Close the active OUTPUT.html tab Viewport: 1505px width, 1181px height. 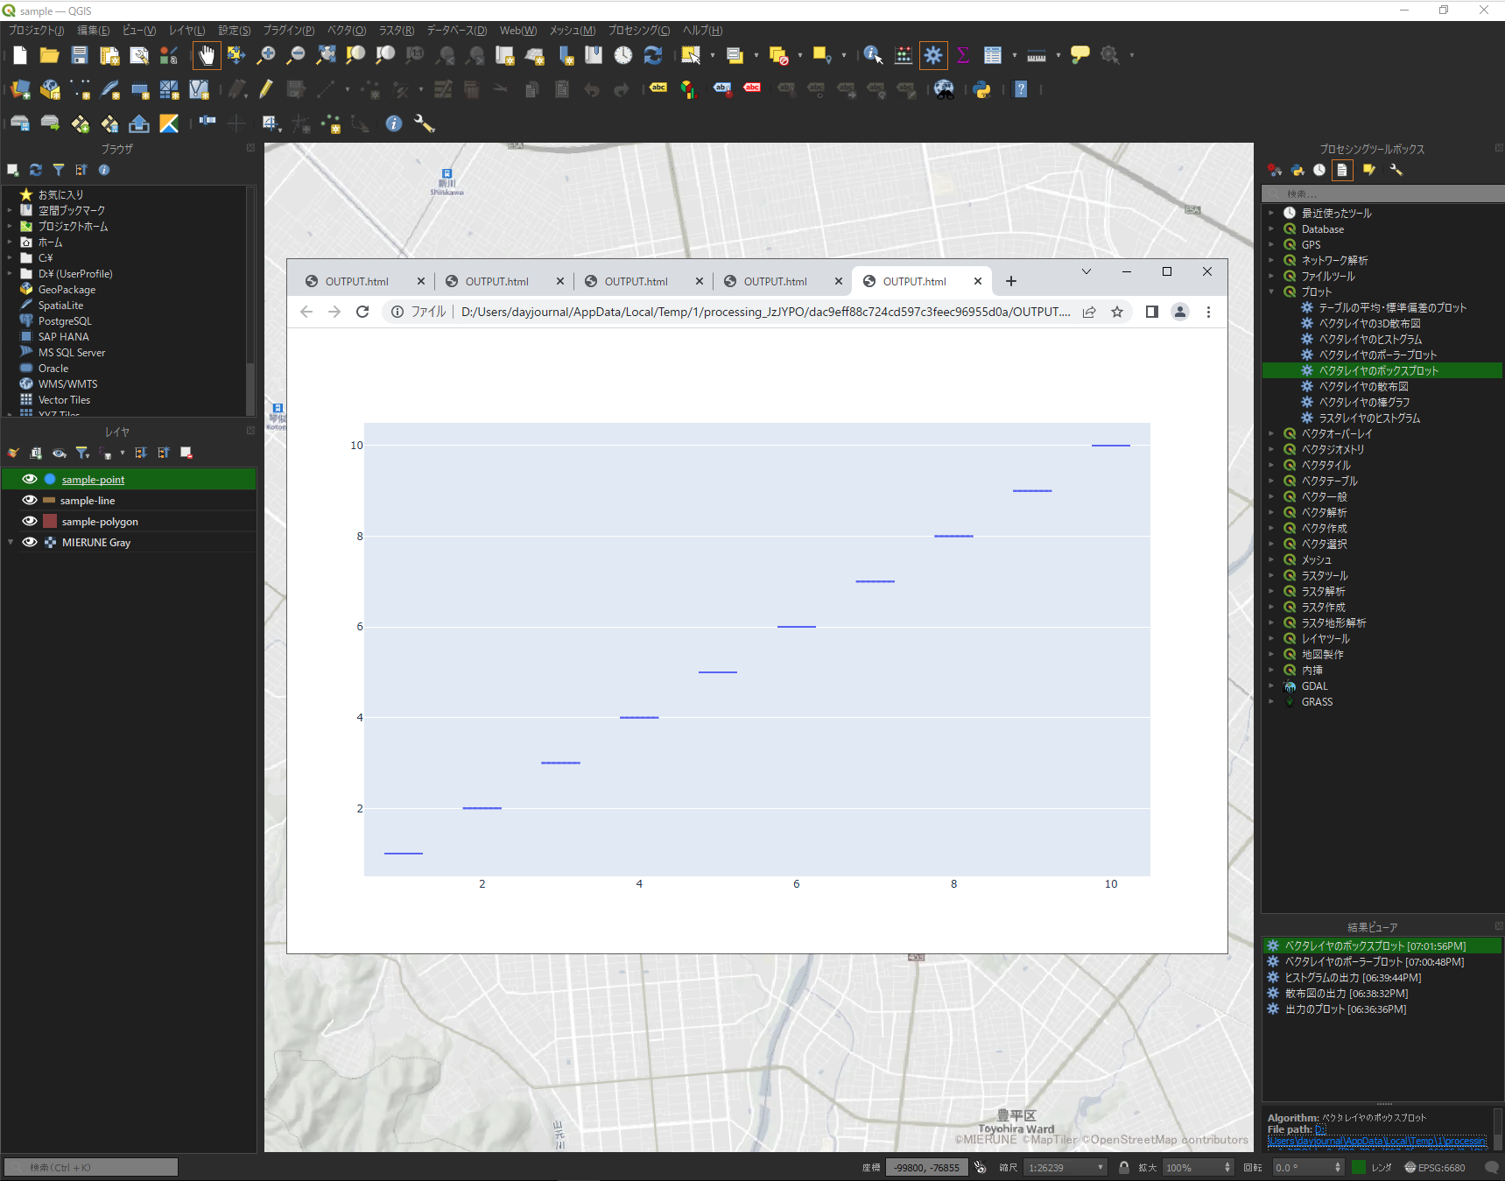(978, 281)
